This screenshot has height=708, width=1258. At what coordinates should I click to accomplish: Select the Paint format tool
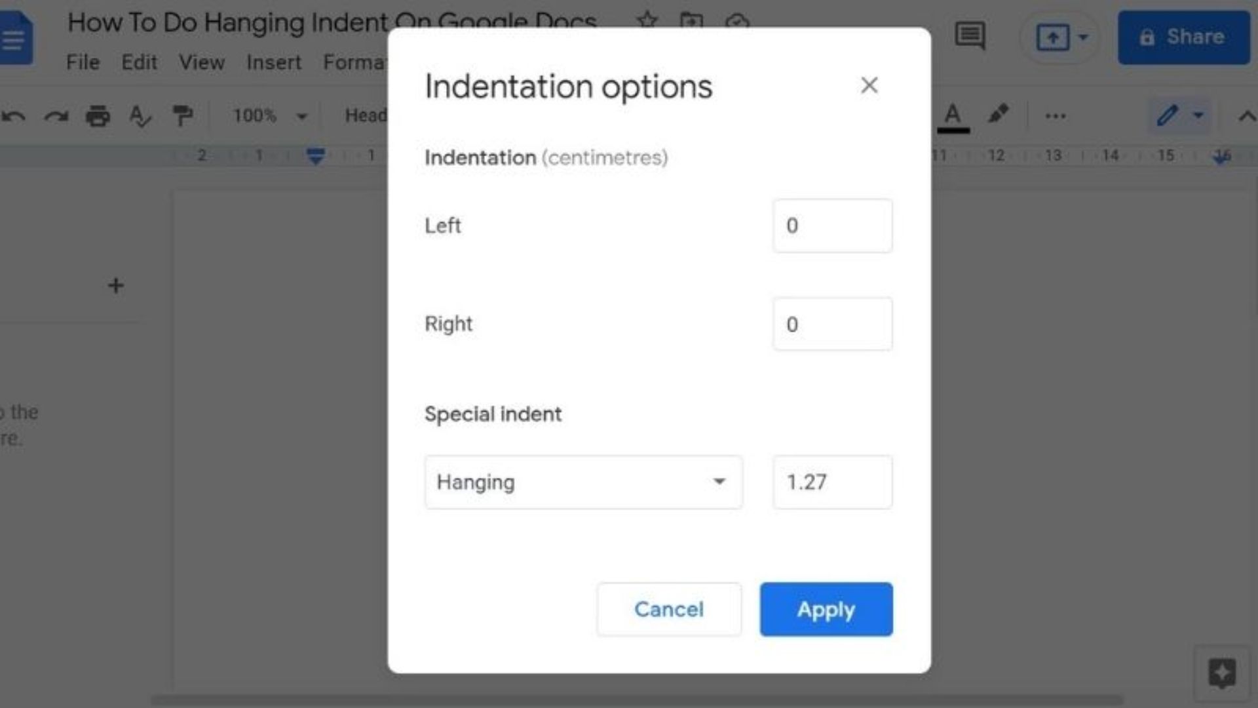(183, 116)
